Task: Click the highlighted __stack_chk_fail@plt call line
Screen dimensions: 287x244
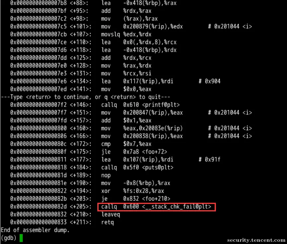Action: [156, 207]
